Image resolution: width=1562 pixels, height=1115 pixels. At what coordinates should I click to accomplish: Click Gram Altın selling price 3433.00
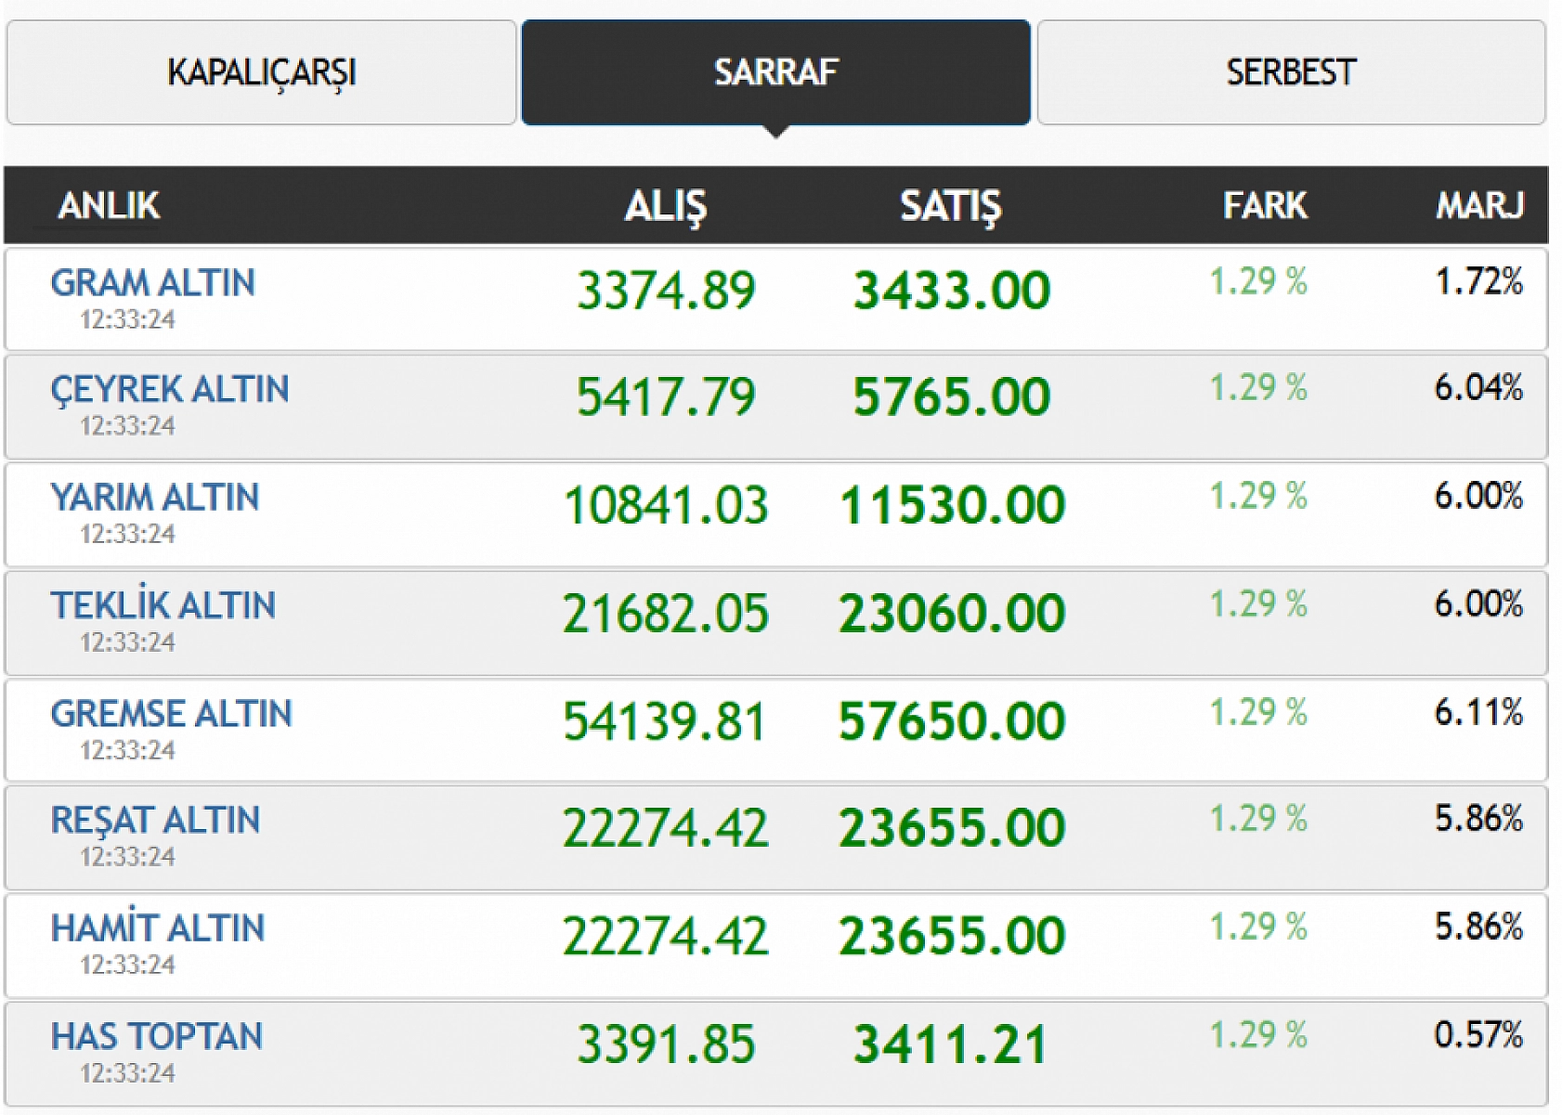click(x=952, y=290)
